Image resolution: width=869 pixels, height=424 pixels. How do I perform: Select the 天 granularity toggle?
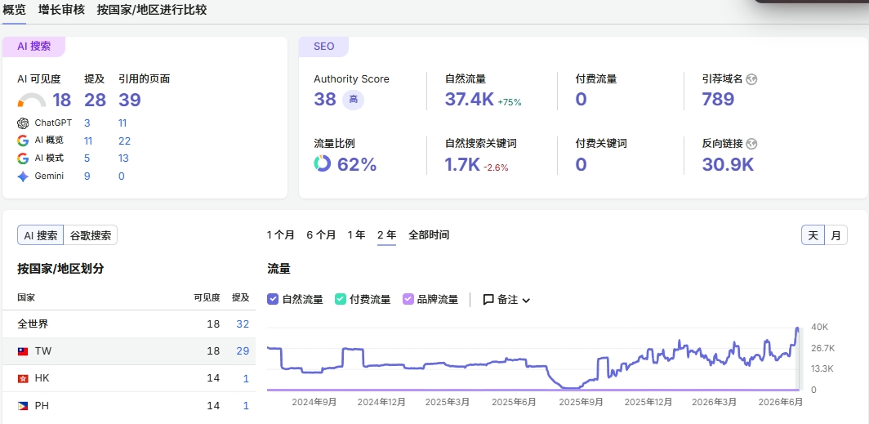pos(813,235)
